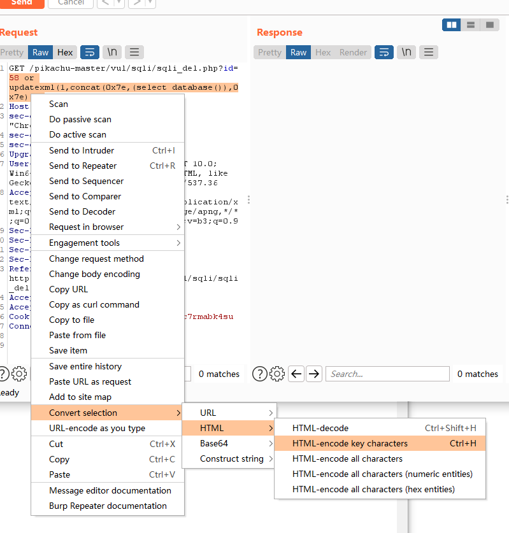The image size is (509, 533).
Task: Select Send to Intruder from context menu
Action: pos(82,150)
